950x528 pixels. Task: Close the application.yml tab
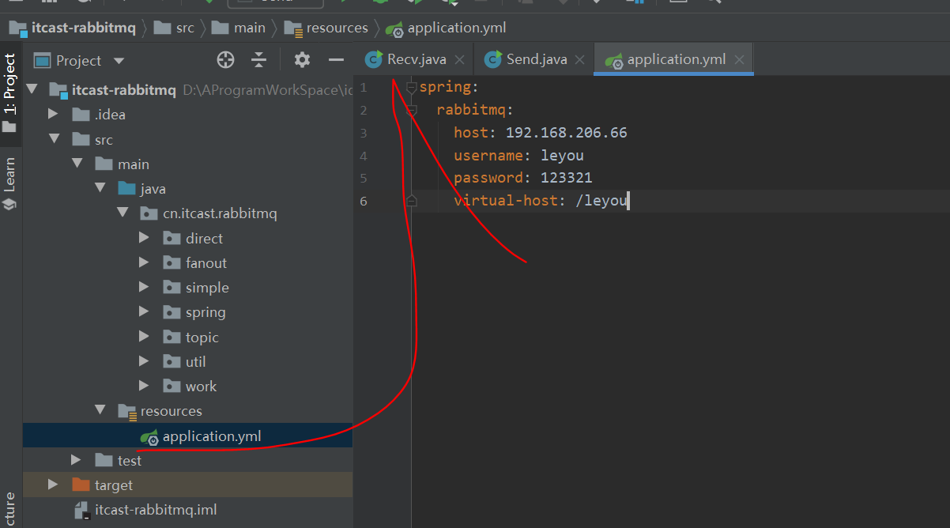[x=740, y=60]
